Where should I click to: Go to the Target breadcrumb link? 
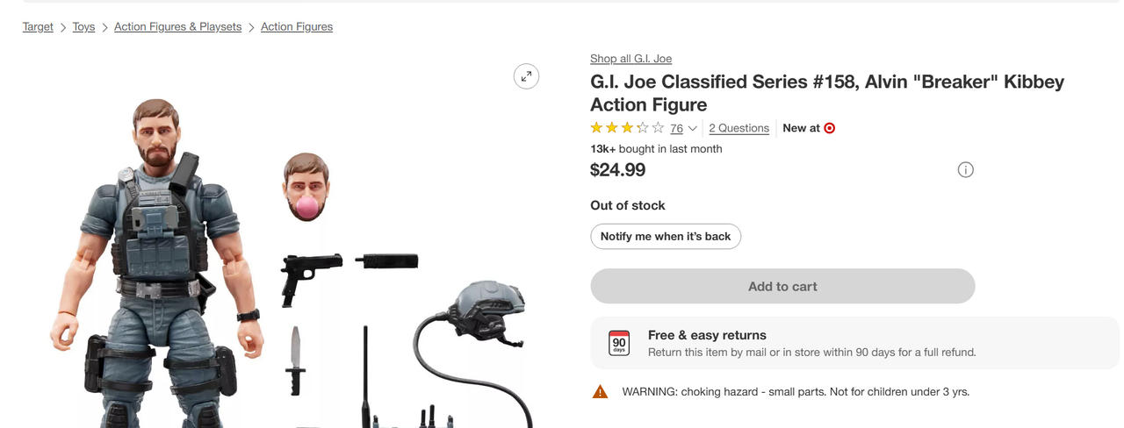pyautogui.click(x=38, y=27)
